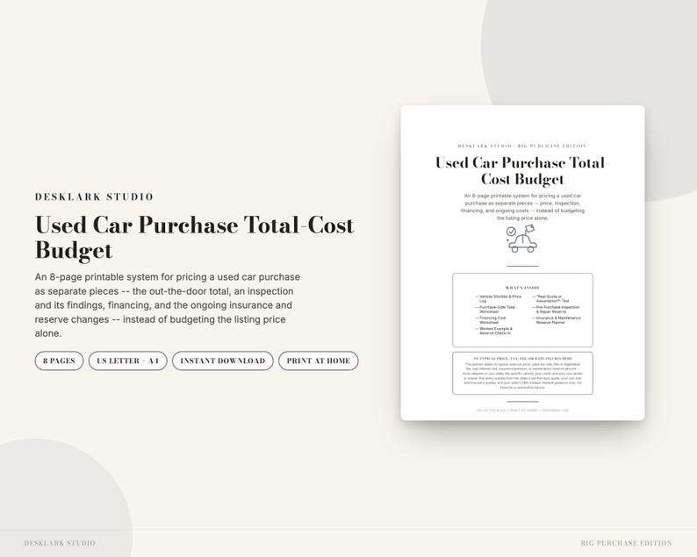
Task: Click 'Financing Cost Worksheet' list entry
Action: point(491,320)
